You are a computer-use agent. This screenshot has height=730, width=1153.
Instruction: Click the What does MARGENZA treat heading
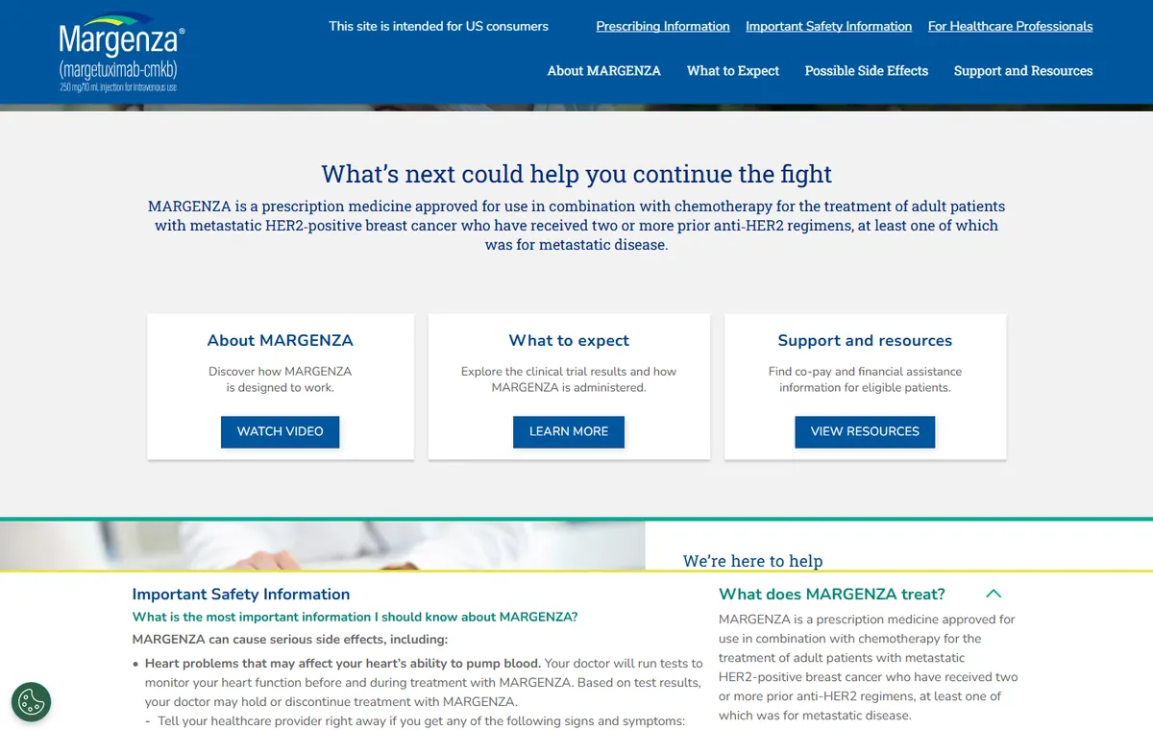pyautogui.click(x=832, y=595)
